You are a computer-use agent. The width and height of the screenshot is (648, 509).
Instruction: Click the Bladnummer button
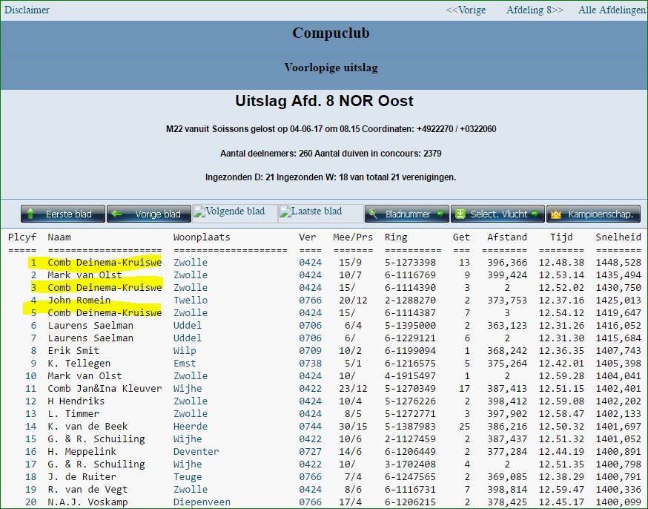[406, 214]
